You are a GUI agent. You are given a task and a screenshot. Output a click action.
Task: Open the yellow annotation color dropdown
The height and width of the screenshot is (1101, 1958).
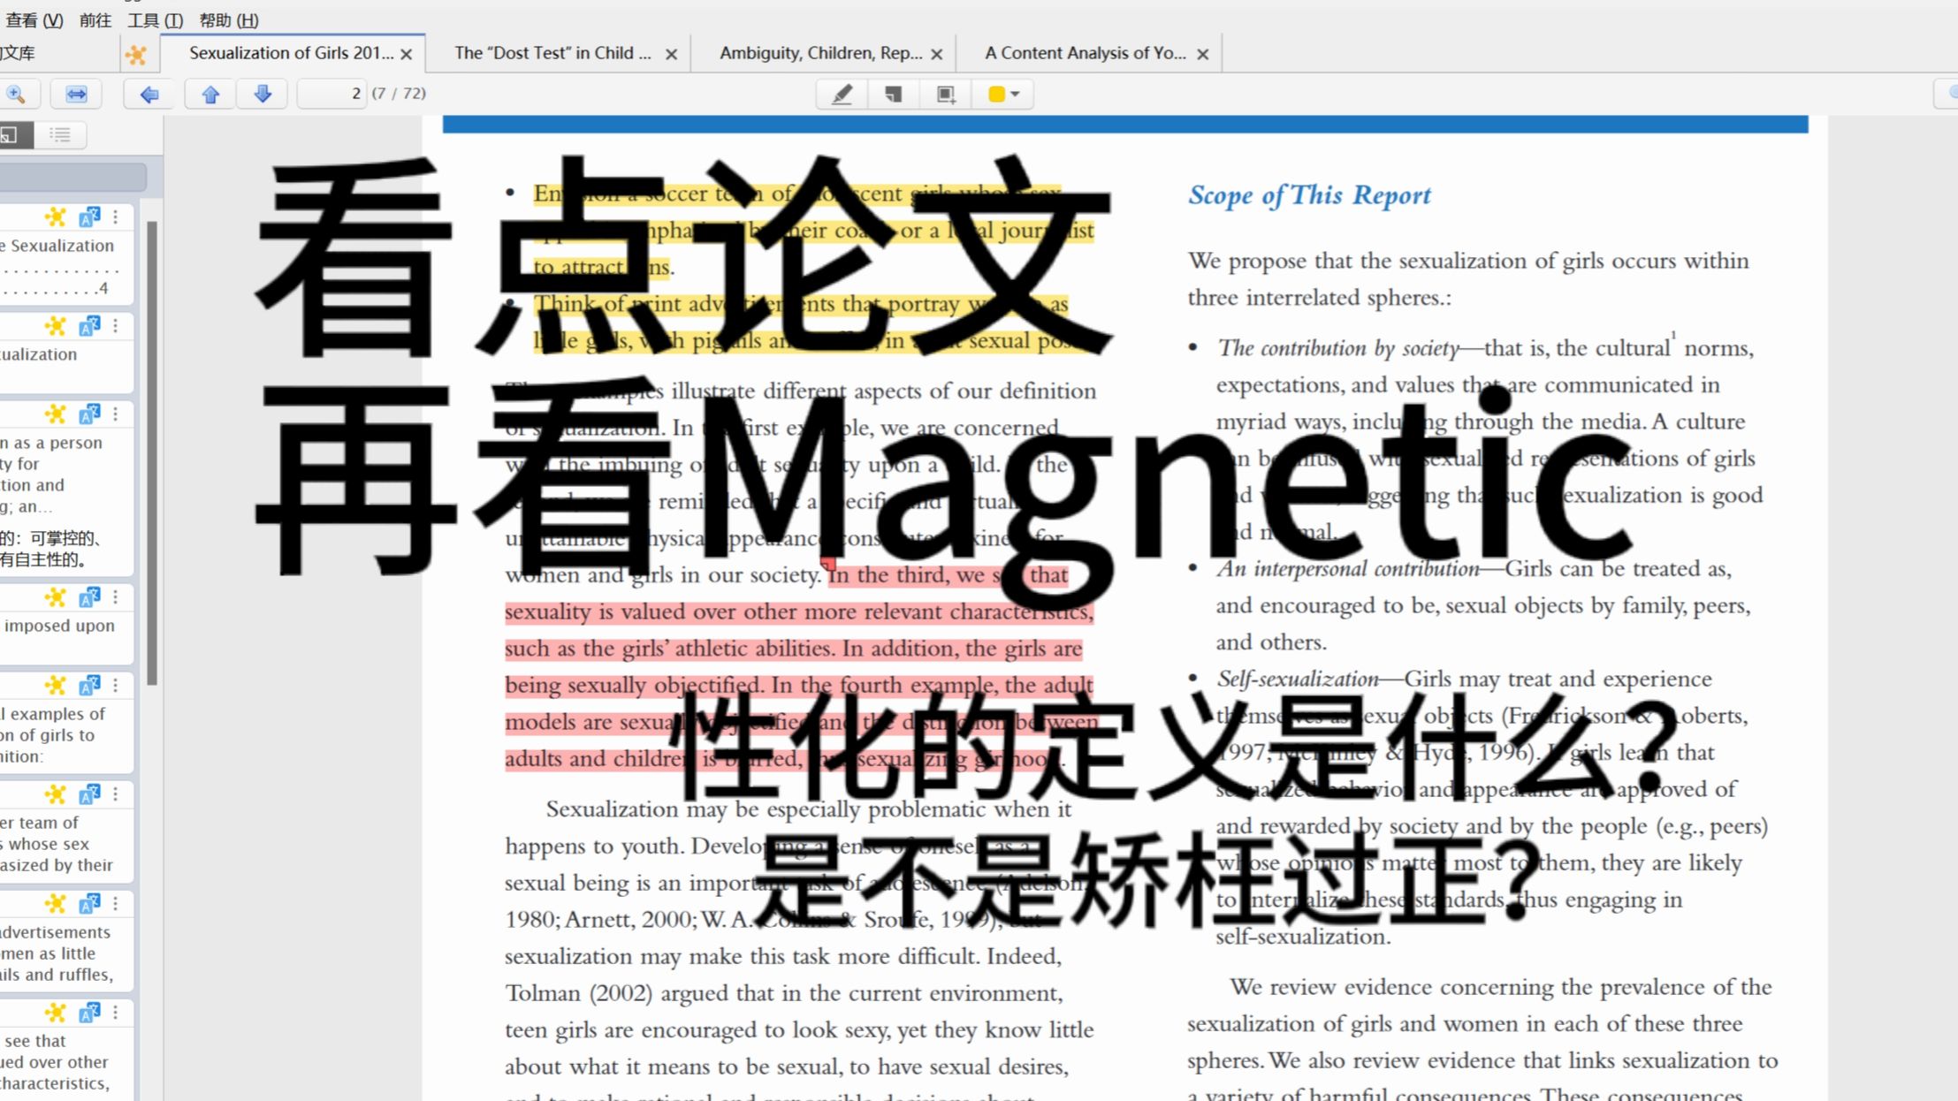(1002, 94)
